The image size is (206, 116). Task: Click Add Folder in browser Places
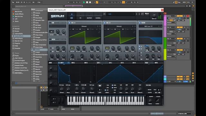click(x=18, y=73)
